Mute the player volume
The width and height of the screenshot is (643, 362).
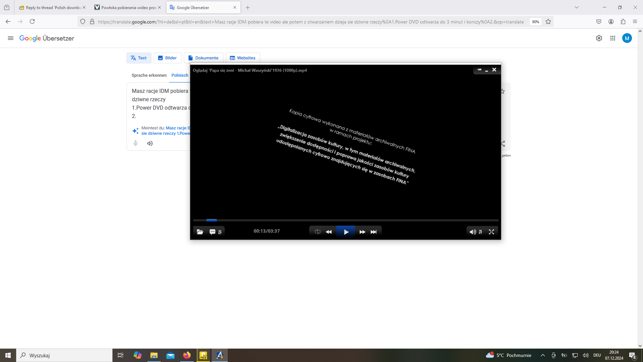click(x=473, y=232)
